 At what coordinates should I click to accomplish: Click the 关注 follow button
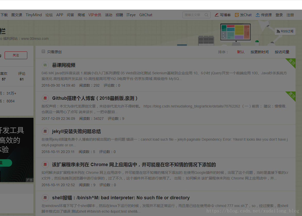(16, 55)
